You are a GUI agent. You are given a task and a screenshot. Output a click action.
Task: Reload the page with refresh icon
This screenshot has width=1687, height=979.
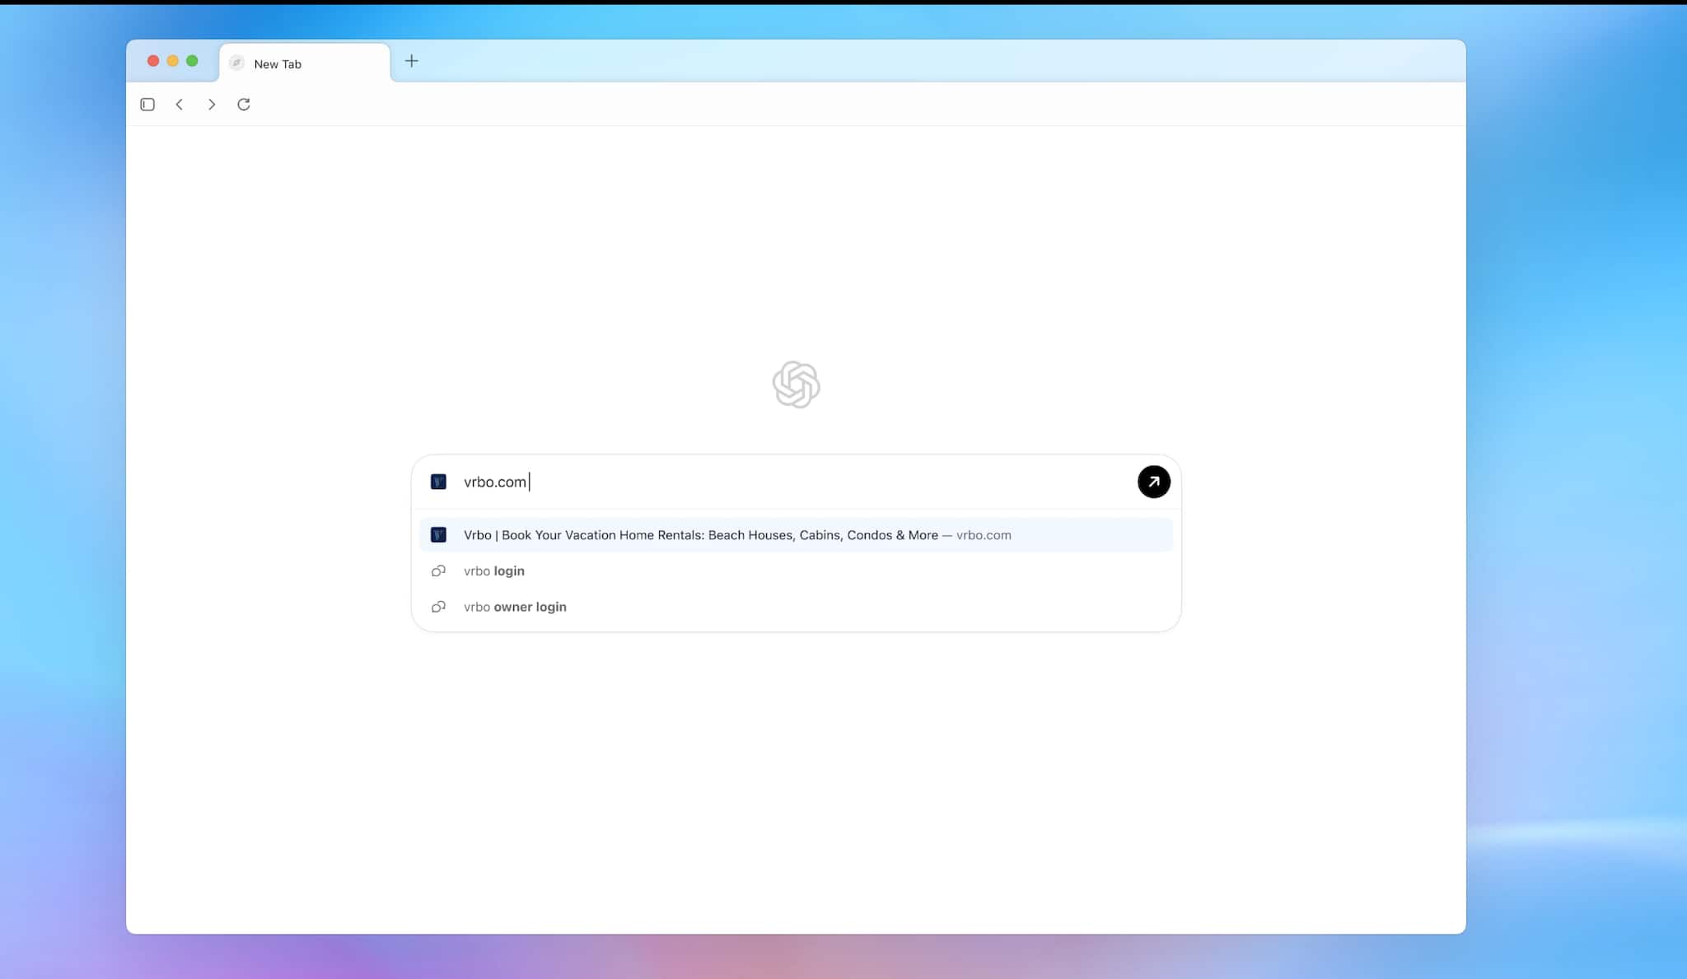click(244, 105)
